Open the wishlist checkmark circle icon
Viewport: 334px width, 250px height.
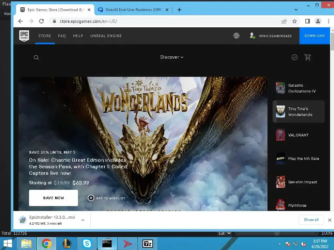[295, 57]
